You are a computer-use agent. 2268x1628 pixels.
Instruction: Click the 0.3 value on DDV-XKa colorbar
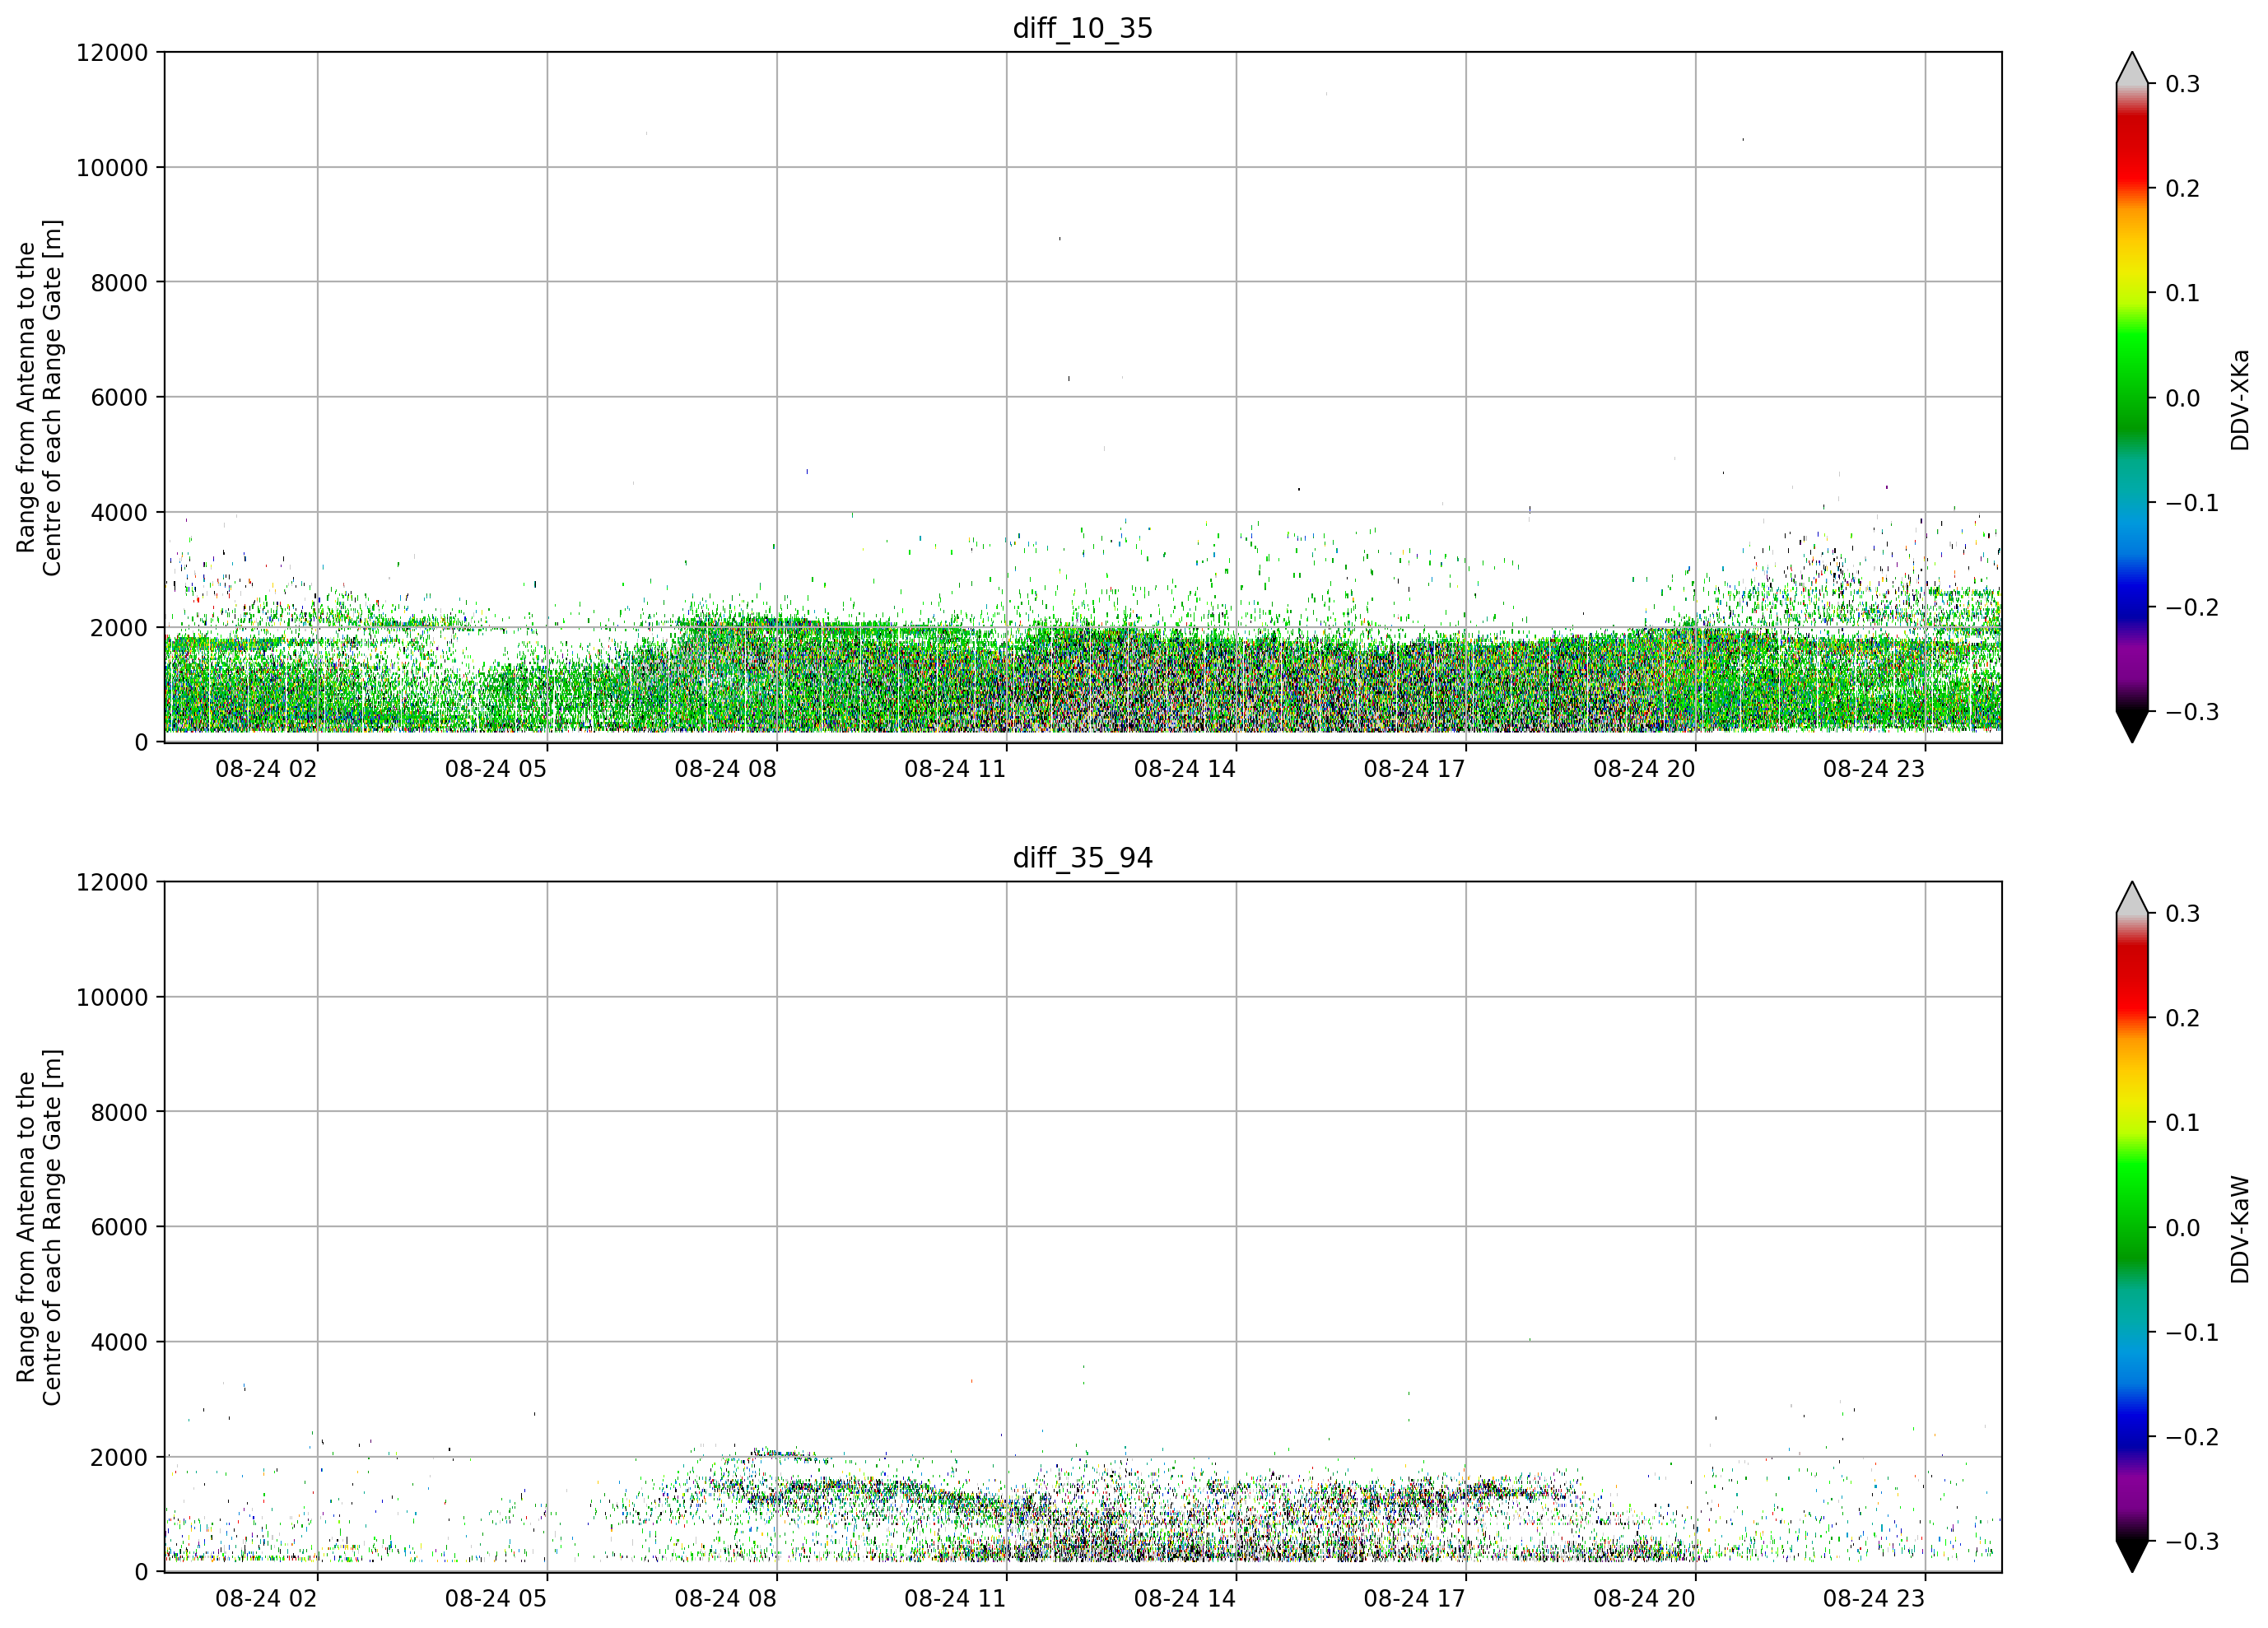pyautogui.click(x=2182, y=84)
